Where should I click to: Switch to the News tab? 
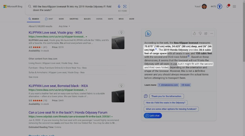(121, 19)
